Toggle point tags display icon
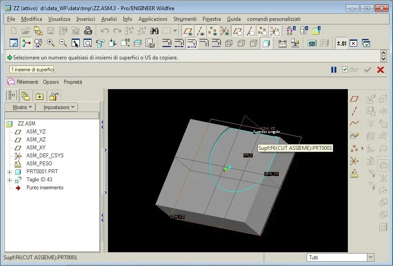The height and width of the screenshot is (266, 393). (262, 31)
